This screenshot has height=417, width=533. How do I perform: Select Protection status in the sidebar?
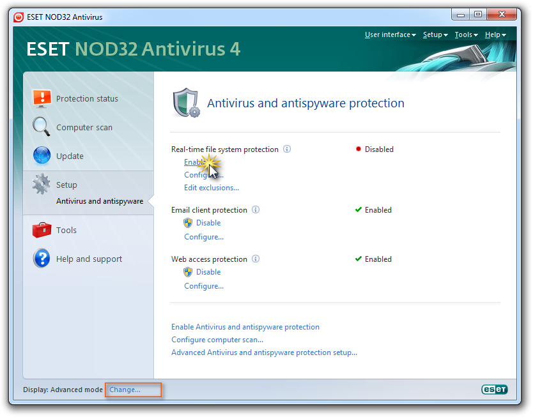pos(87,99)
